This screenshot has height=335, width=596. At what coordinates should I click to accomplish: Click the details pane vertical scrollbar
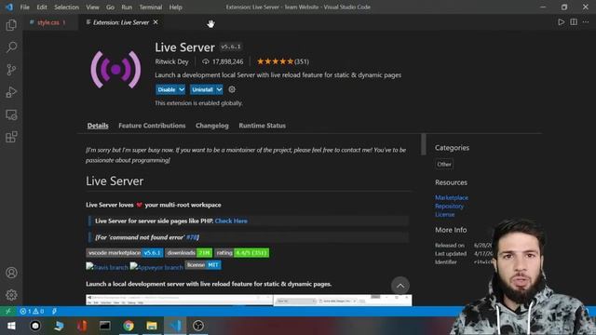click(424, 145)
